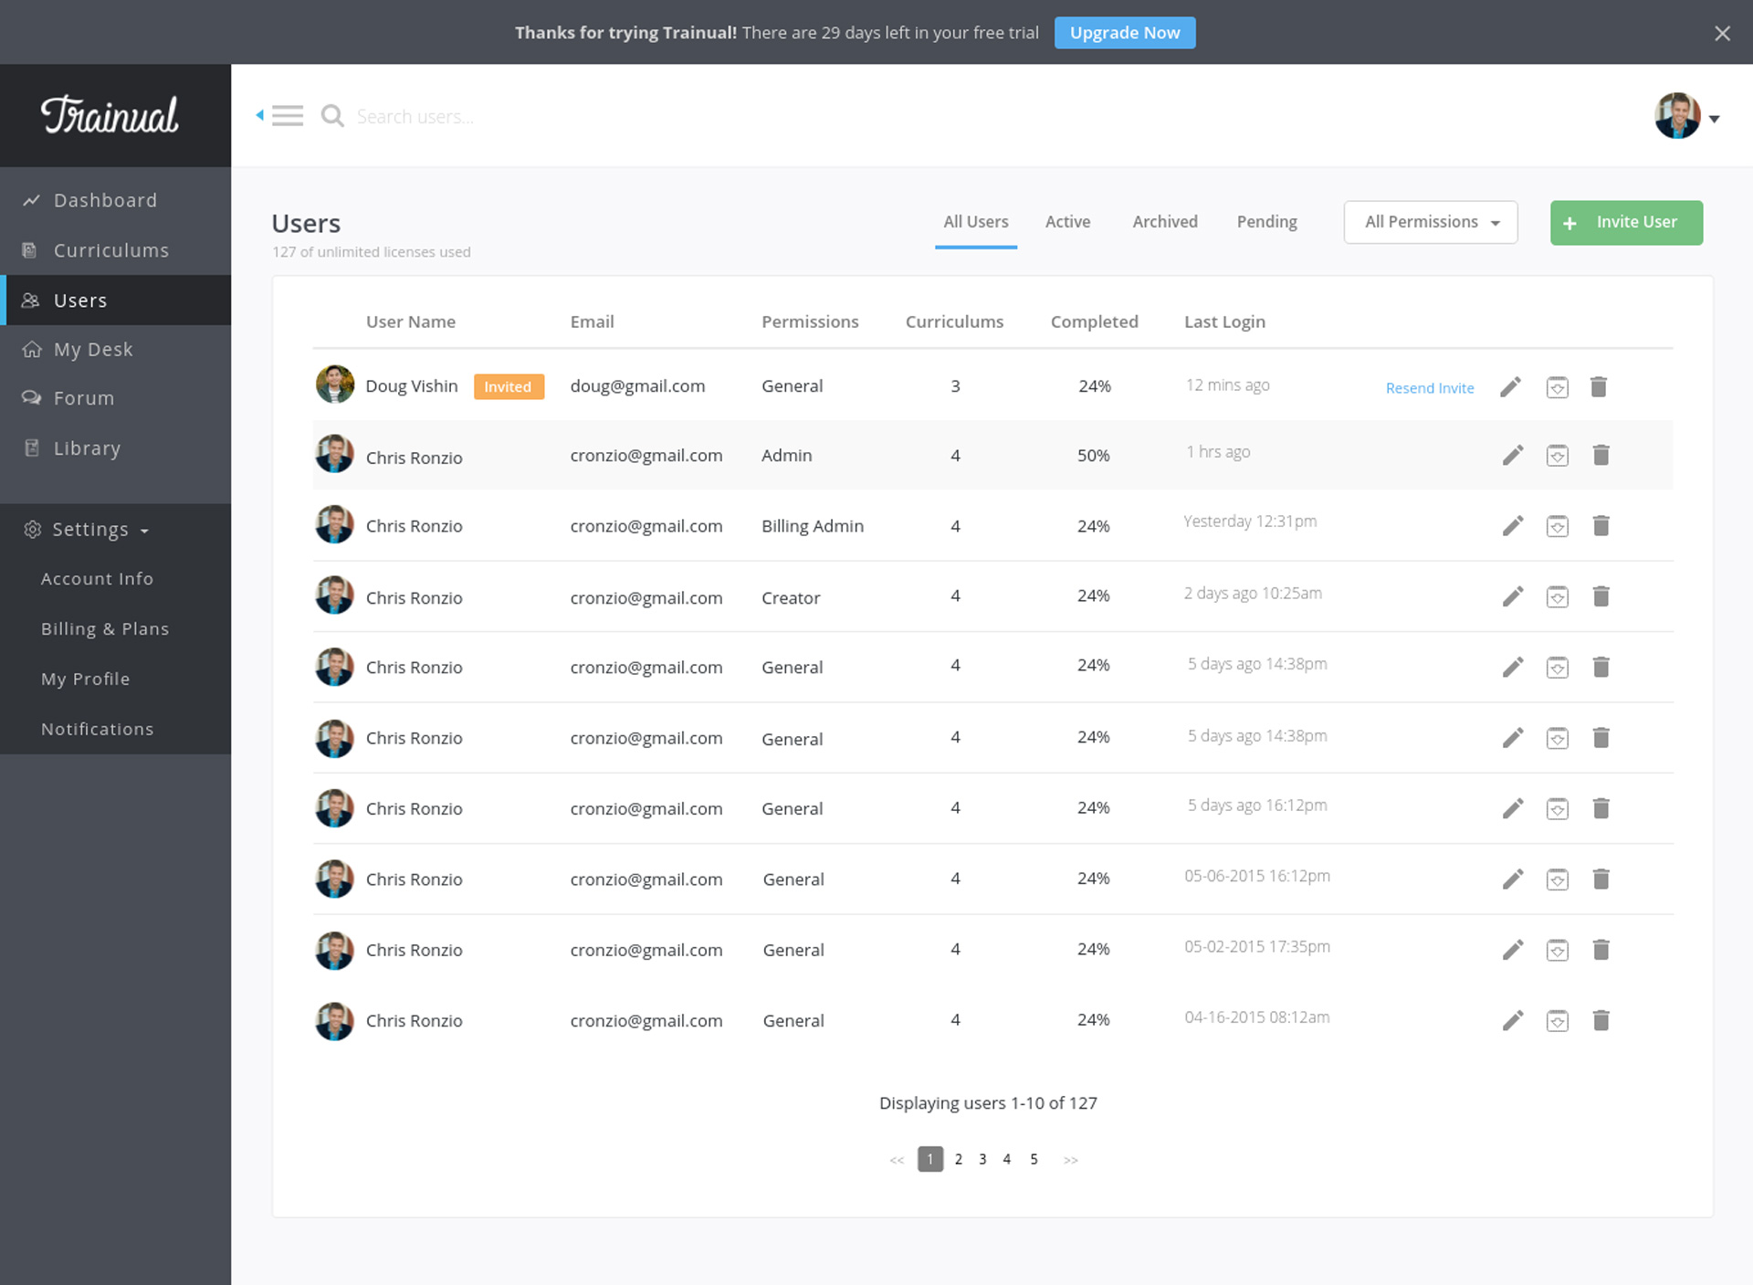Edit Doug Vishin with the pencil icon
This screenshot has height=1285, width=1753.
[x=1511, y=387]
